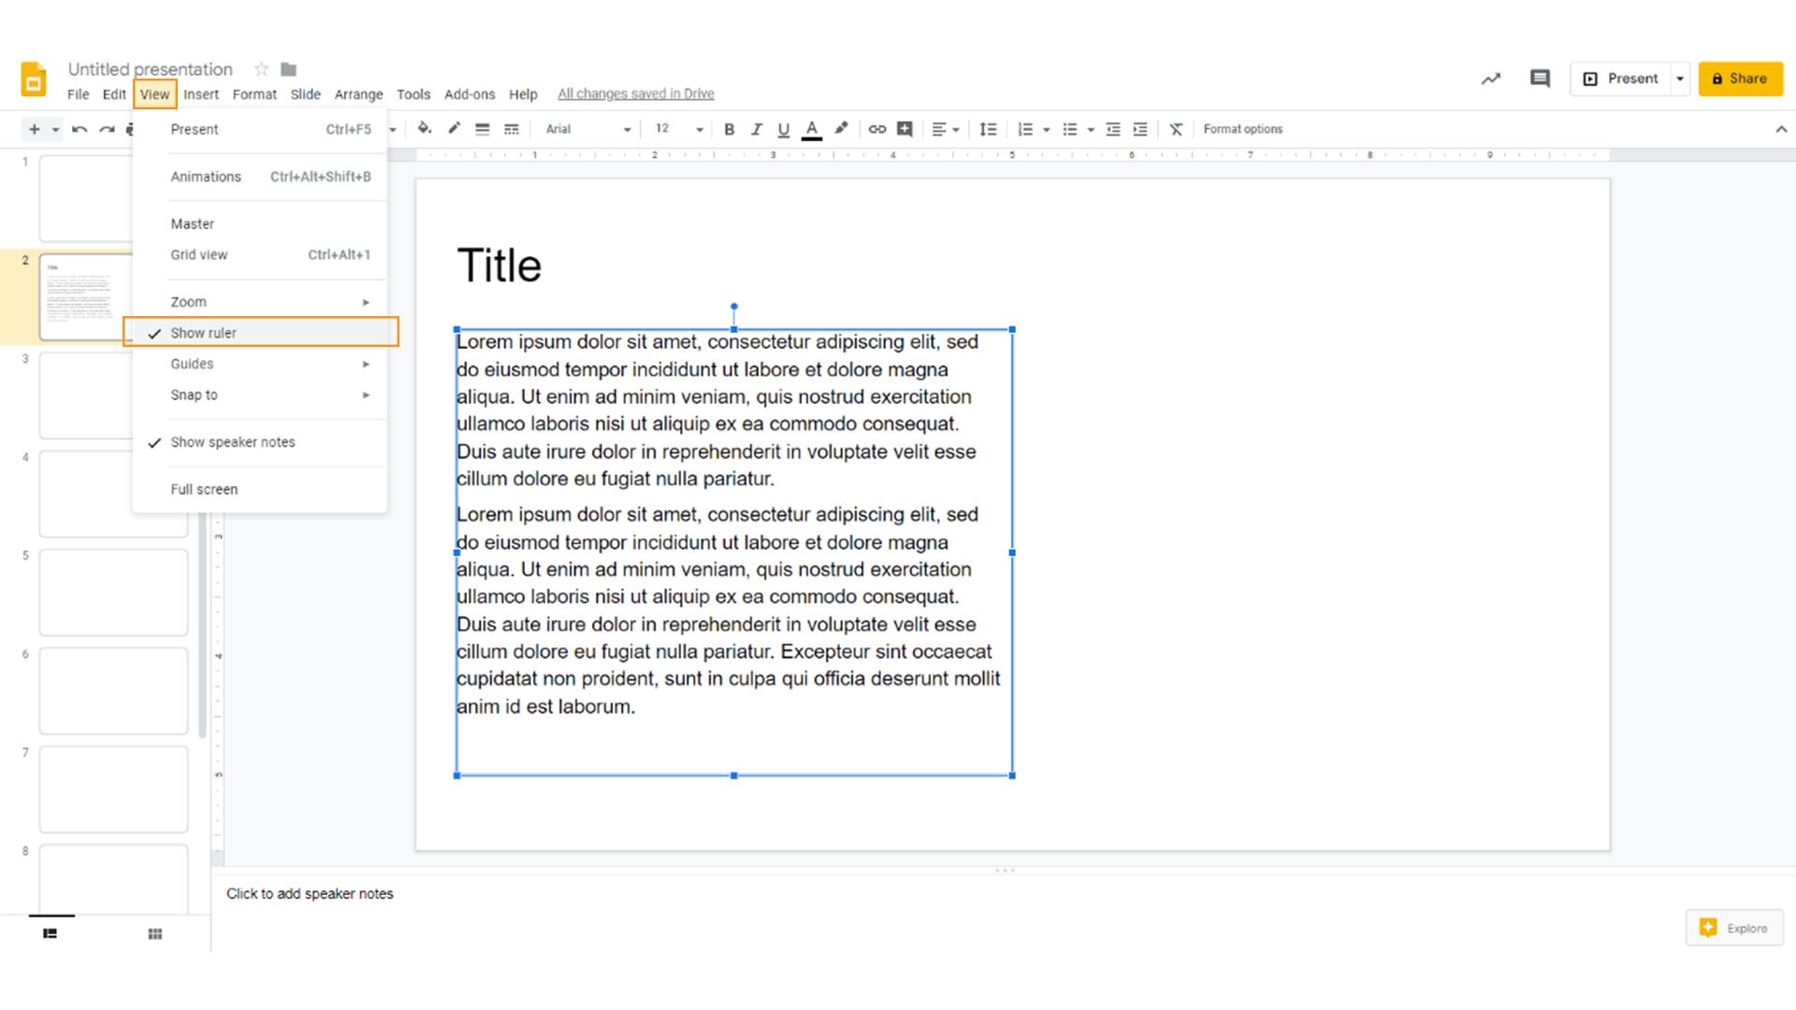Click the Share button
This screenshot has height=1010, width=1796.
[1741, 78]
